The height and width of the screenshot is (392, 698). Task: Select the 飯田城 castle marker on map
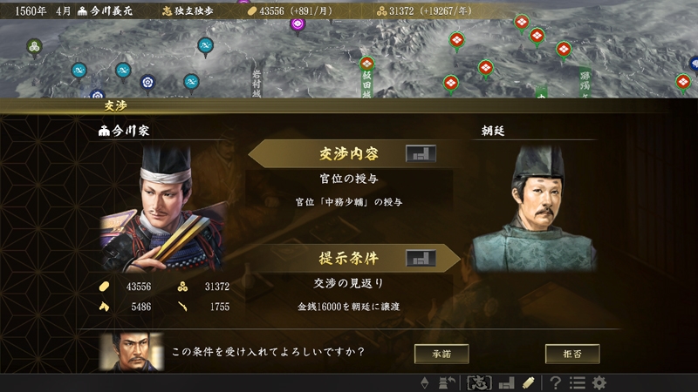click(x=366, y=64)
